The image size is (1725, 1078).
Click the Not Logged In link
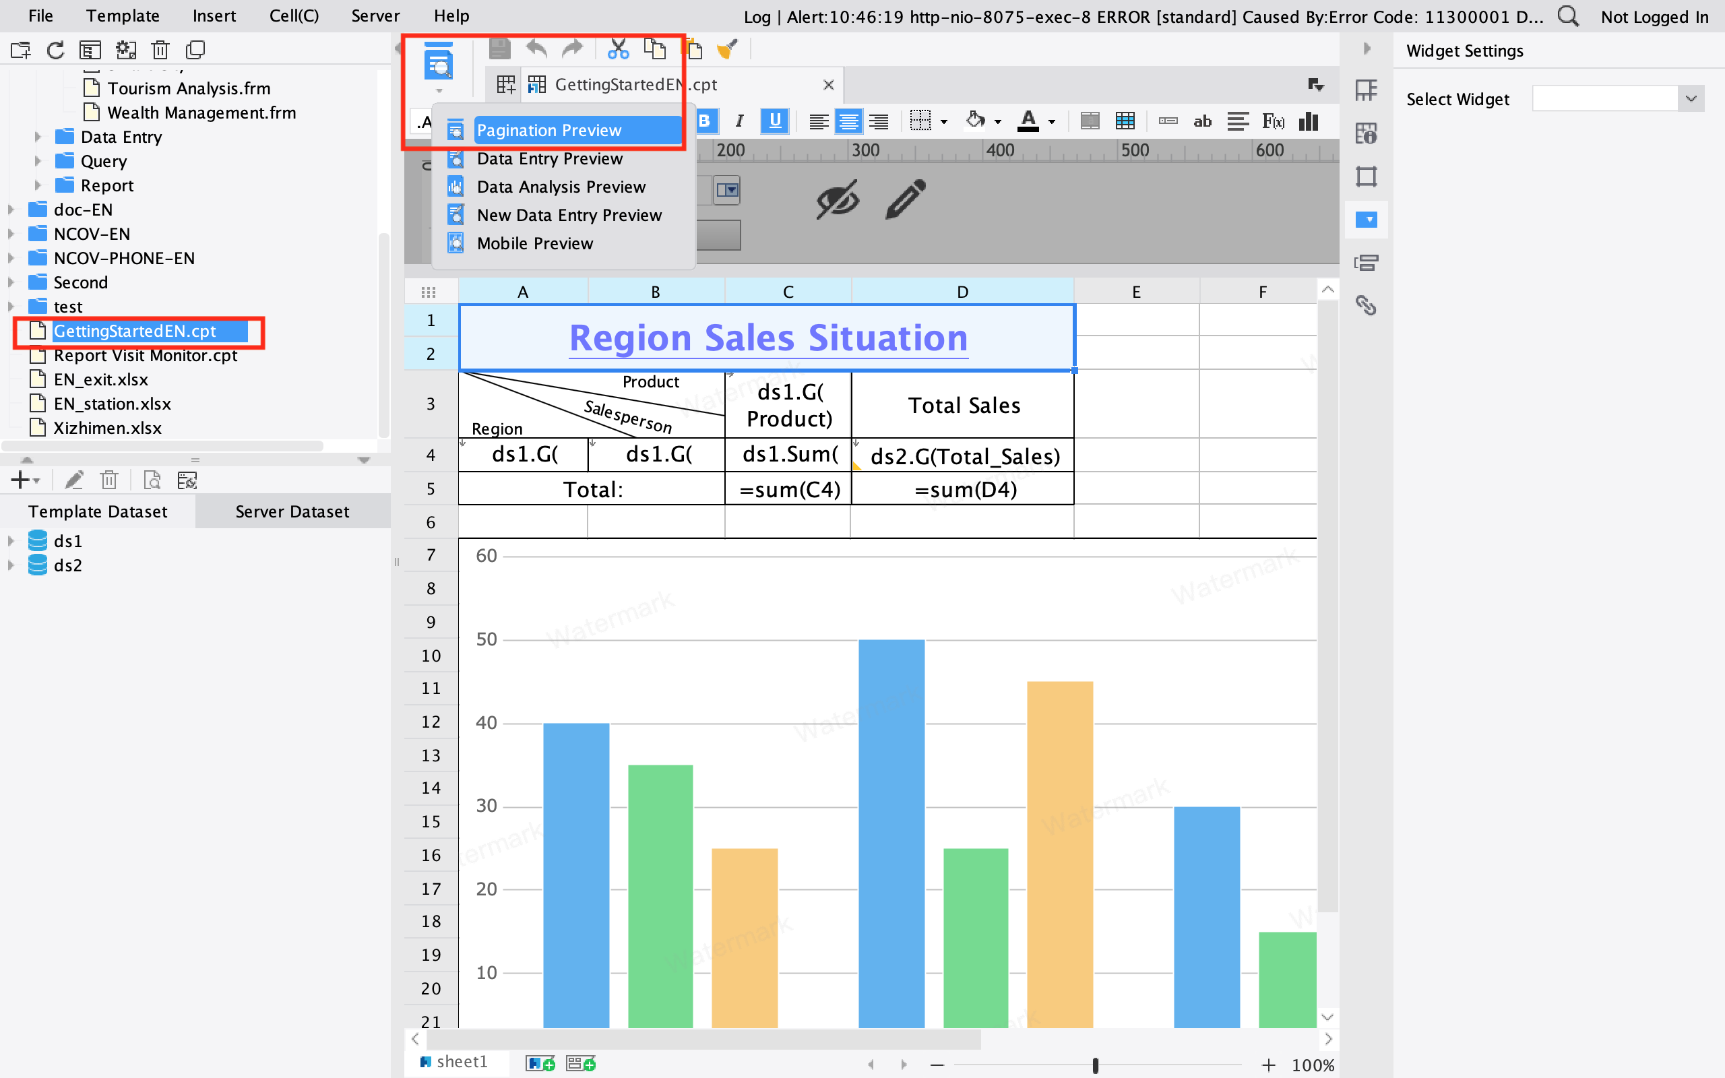coord(1655,16)
